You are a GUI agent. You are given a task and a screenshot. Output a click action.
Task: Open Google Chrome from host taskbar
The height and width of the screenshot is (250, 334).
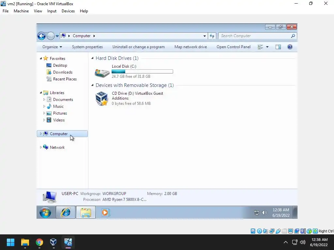39,242
